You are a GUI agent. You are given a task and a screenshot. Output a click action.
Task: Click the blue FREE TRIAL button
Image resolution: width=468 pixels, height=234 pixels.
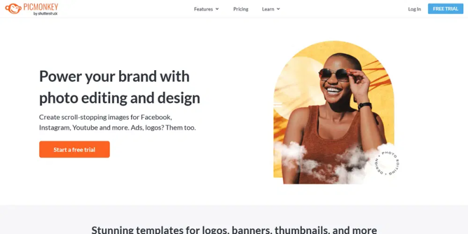tap(445, 9)
